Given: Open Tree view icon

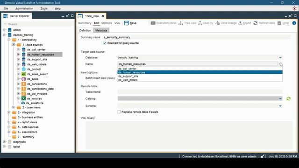Looking at the screenshot, I should (181, 23).
